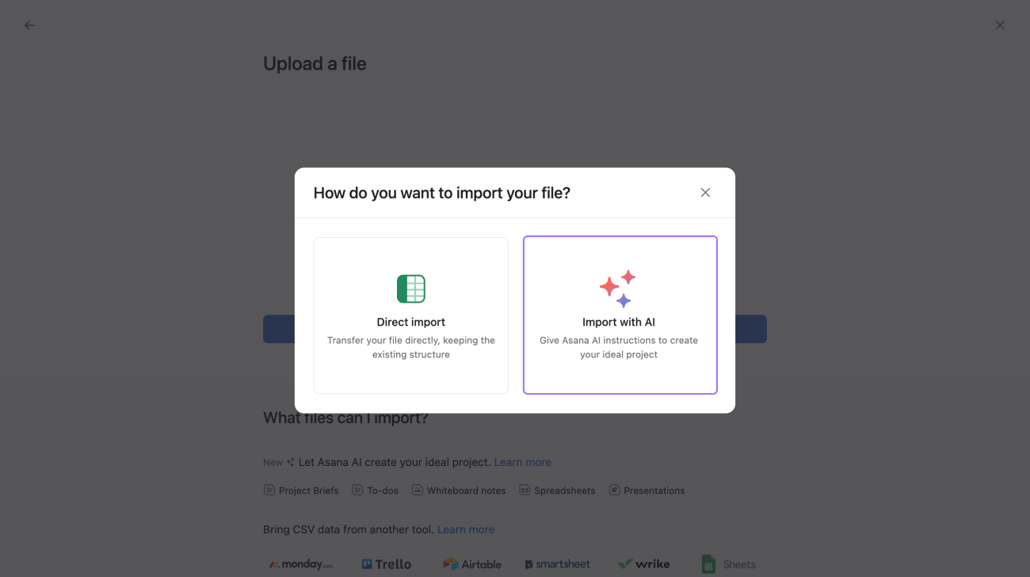This screenshot has width=1030, height=577.
Task: Click the Presentations file type icon
Action: (x=614, y=490)
